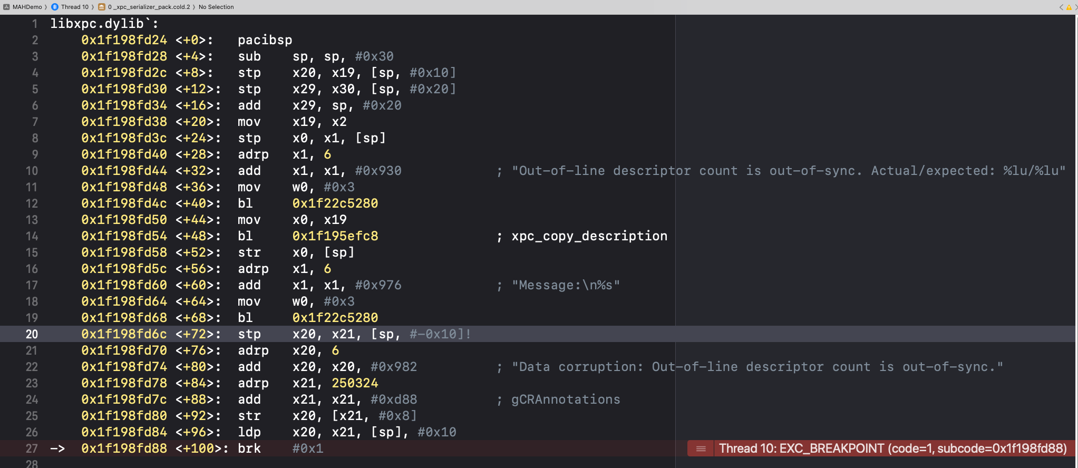Screen dimensions: 1078x468
Task: Click the blue Thread 10 icon
Action: [55, 7]
